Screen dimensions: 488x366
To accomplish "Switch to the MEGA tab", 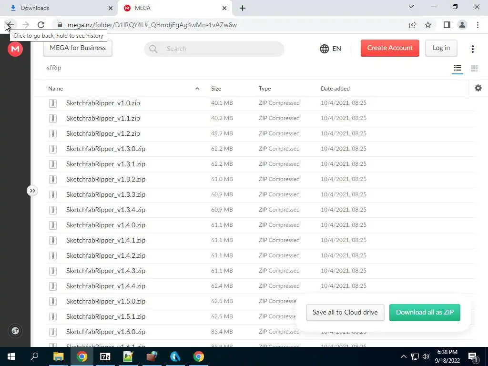I will click(174, 8).
